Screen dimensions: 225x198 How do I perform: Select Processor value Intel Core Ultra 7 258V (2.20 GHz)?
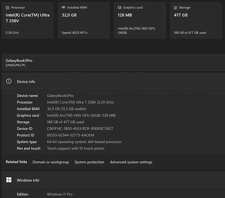click(x=81, y=102)
